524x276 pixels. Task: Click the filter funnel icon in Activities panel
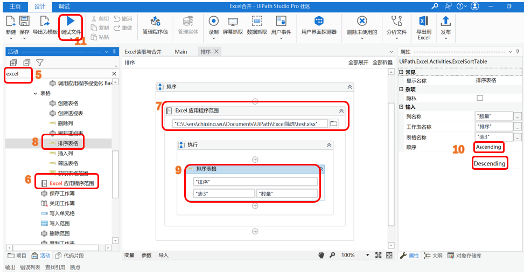click(x=40, y=63)
